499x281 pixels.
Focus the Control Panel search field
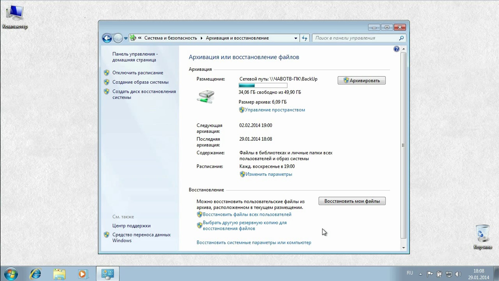coord(359,38)
